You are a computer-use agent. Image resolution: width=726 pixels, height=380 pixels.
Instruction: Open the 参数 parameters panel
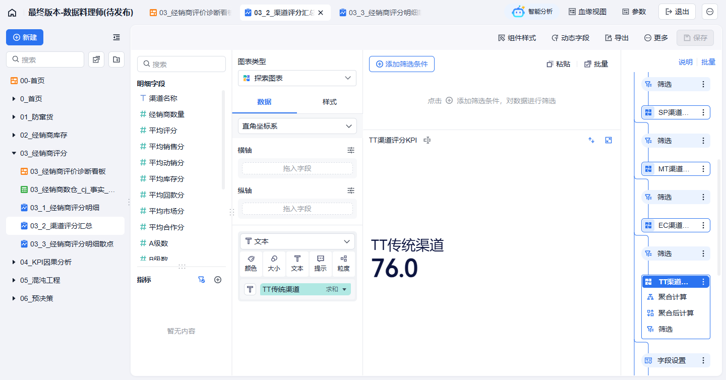point(634,12)
